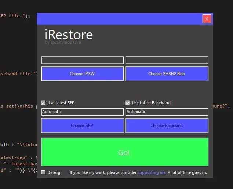233x189 pixels.
Task: Uncheck the Use Latest Baseband checkbox
Action: coord(127,103)
